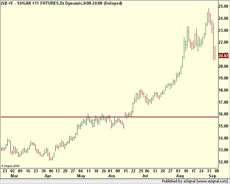This screenshot has width=230, height=184.
Task: Click the 15.00 price axis label
Action: (223, 126)
